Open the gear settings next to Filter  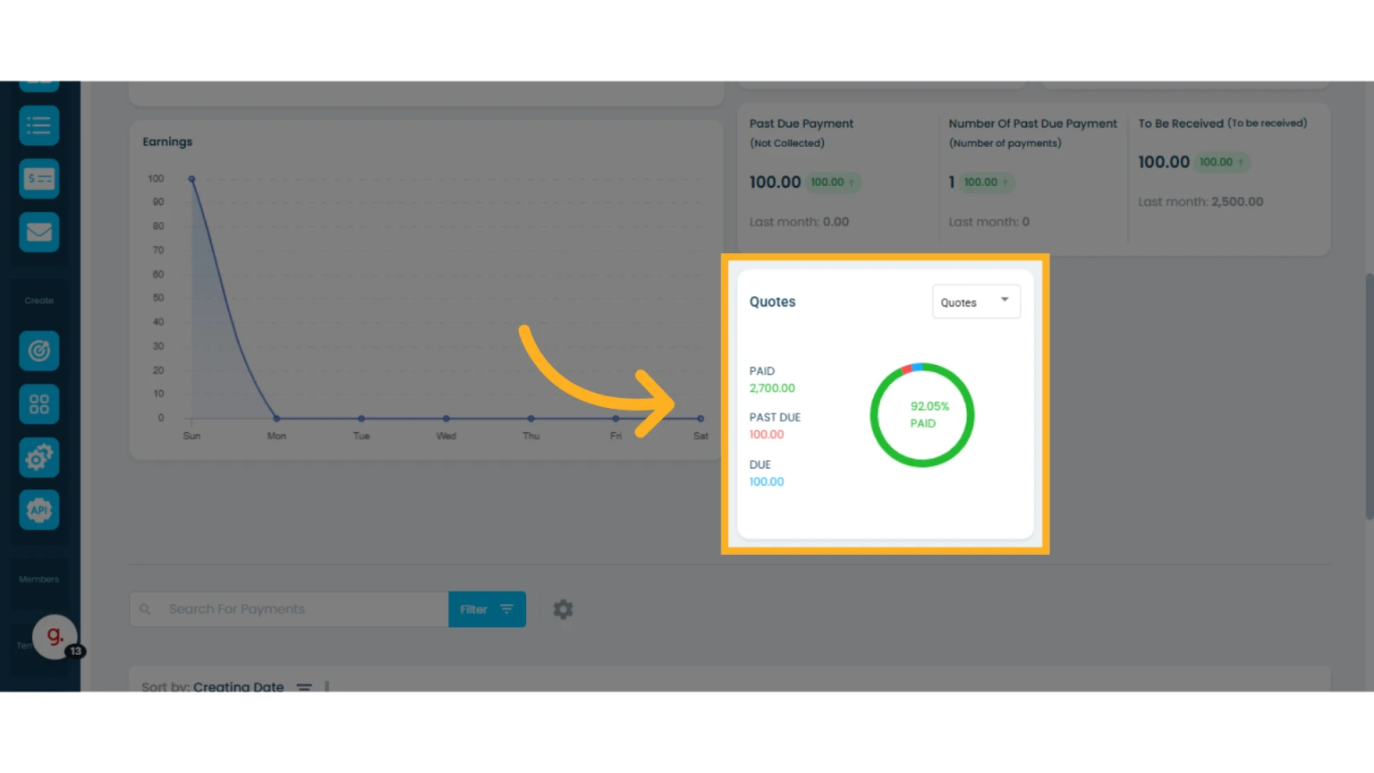(x=563, y=609)
